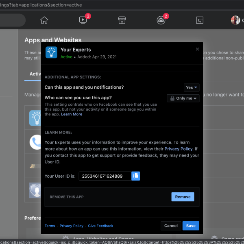The height and width of the screenshot is (244, 244).
Task: Open the Terms footer link
Action: [x=50, y=226]
